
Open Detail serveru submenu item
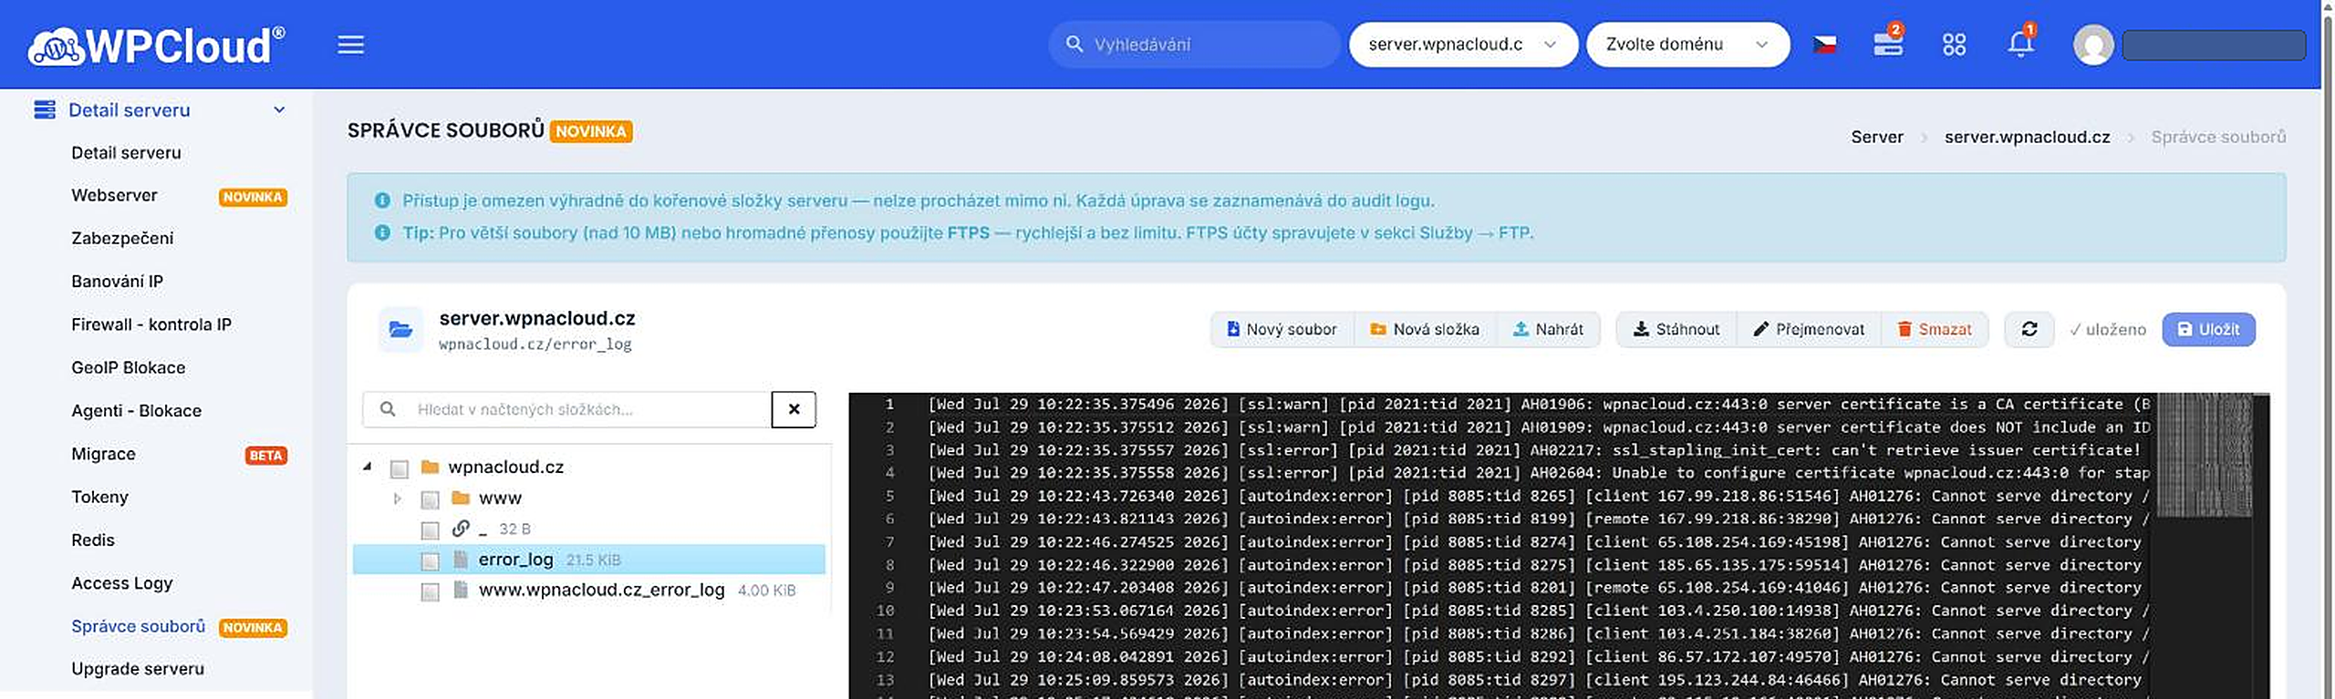[126, 152]
